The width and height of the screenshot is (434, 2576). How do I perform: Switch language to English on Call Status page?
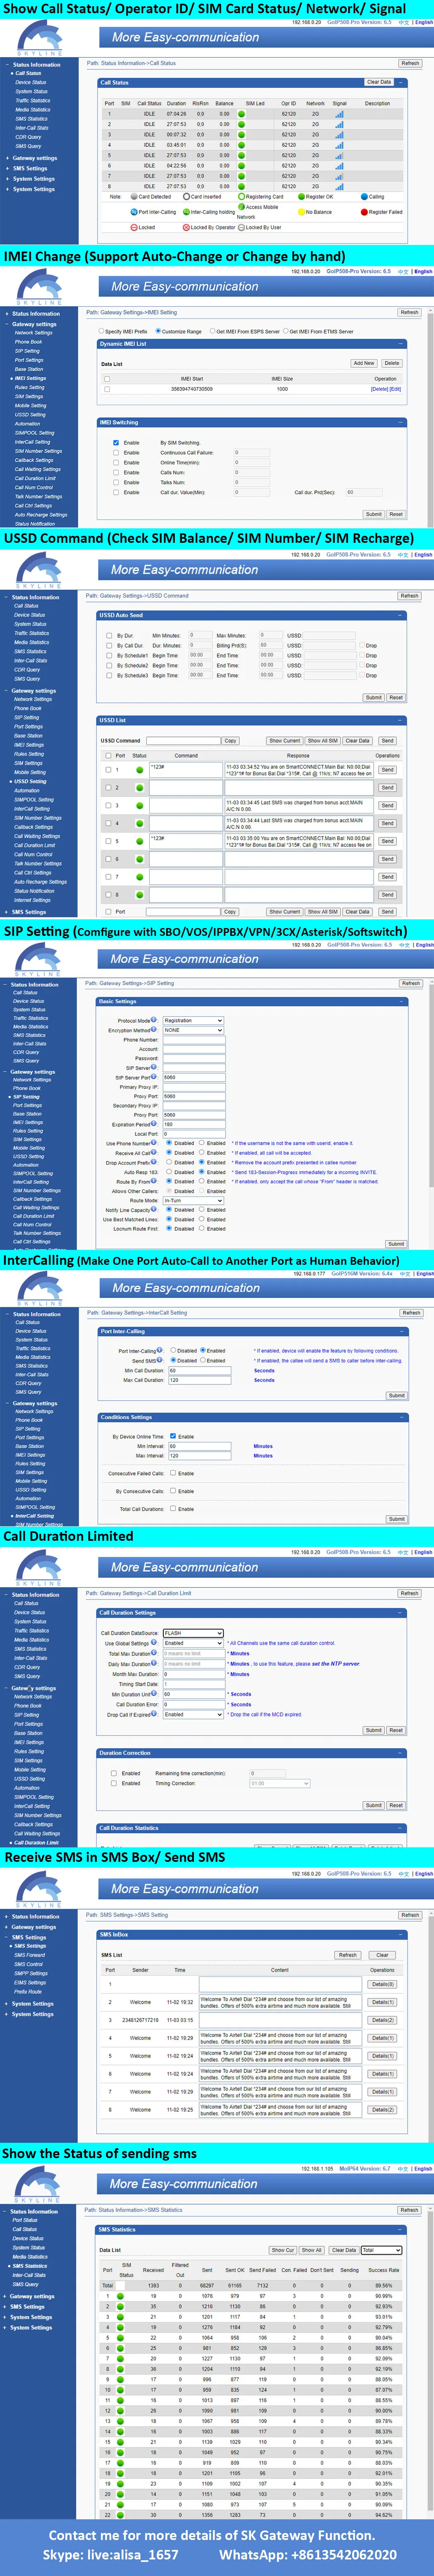[424, 22]
